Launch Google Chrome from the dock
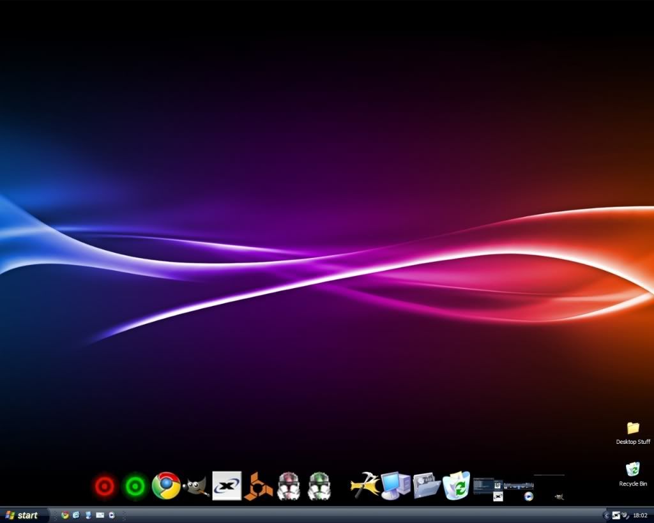Viewport: 654px width, 523px height. click(x=166, y=486)
